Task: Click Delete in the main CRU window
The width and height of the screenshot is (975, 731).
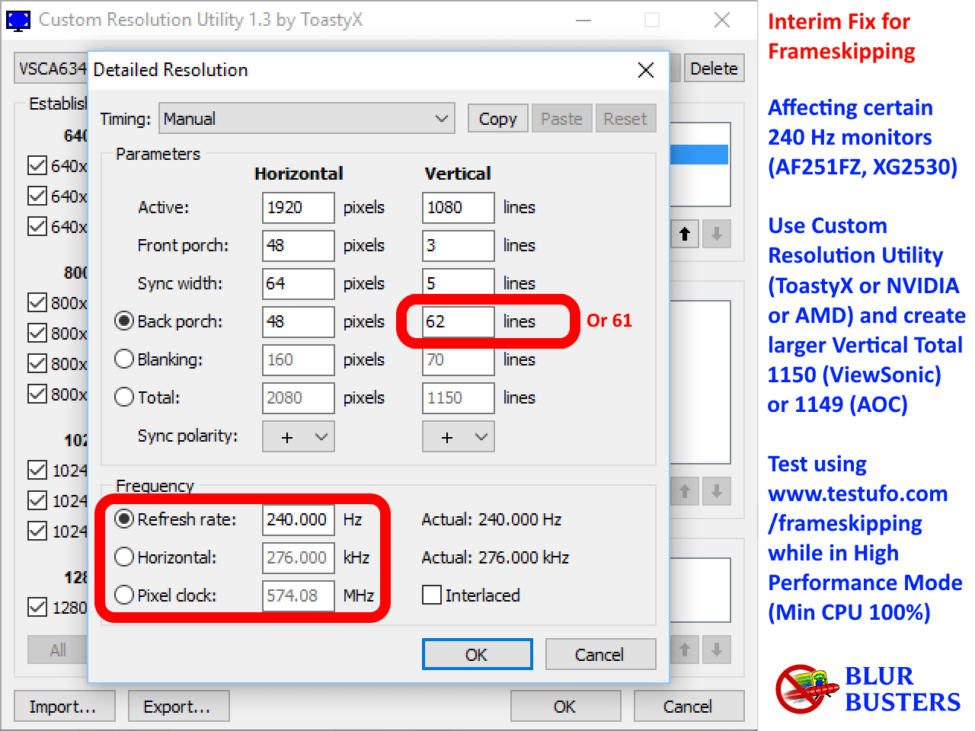Action: coord(714,69)
